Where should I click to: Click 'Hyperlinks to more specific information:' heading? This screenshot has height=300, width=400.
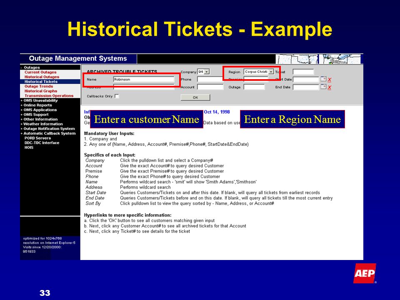(x=128, y=215)
